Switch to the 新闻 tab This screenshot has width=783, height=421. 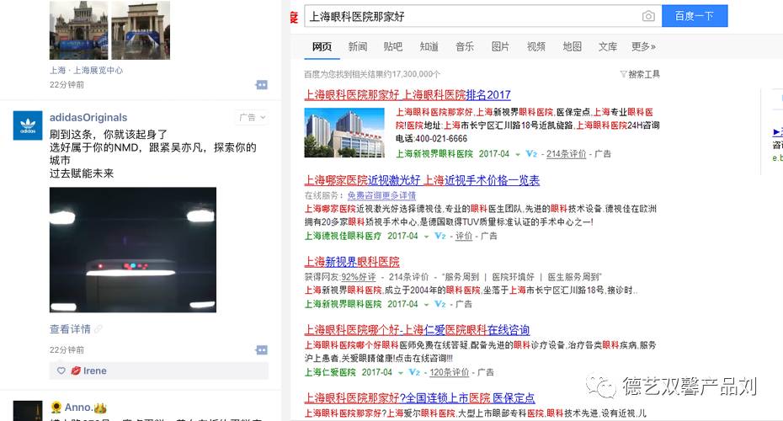click(358, 46)
